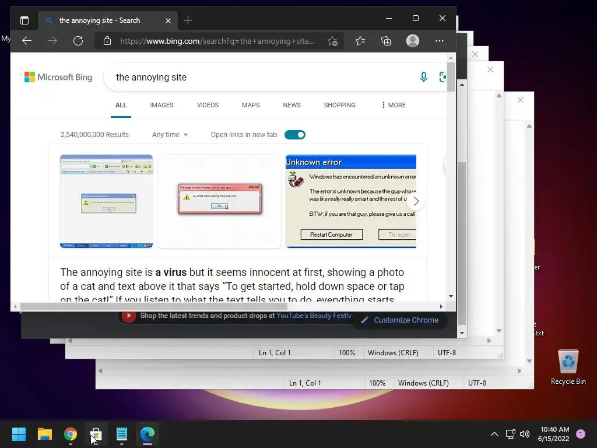The height and width of the screenshot is (448, 597).
Task: Search by voice microphone icon
Action: (x=423, y=77)
